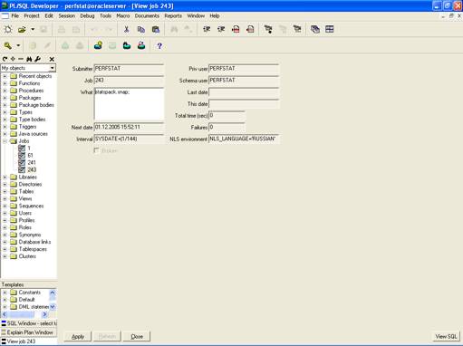463x346 pixels.
Task: Select View job 243 in window list
Action: tap(29, 341)
